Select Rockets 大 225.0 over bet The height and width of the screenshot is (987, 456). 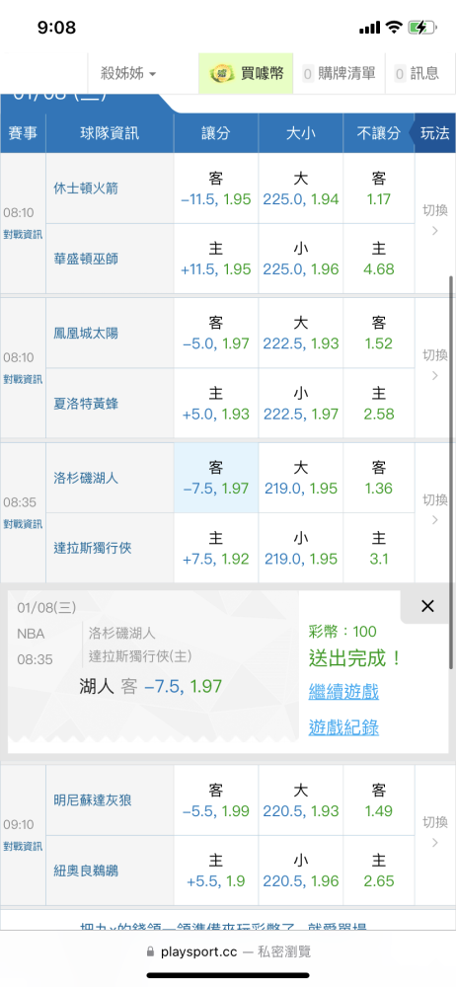pos(301,189)
